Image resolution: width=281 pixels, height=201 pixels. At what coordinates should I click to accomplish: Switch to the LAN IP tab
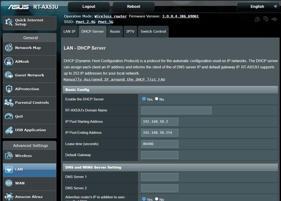click(69, 32)
